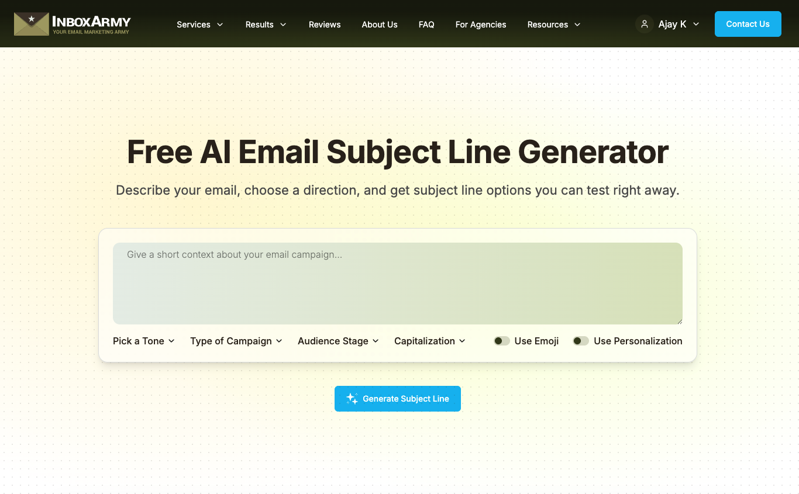Click the star emblem on the envelope logo
799x494 pixels.
point(31,19)
